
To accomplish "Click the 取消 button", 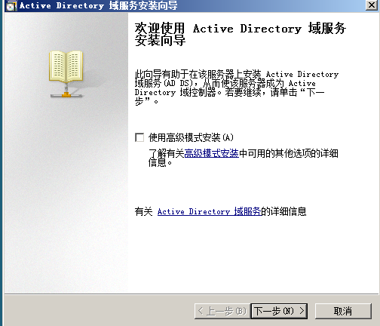I will click(343, 311).
